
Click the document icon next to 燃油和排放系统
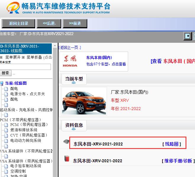[6, 130]
